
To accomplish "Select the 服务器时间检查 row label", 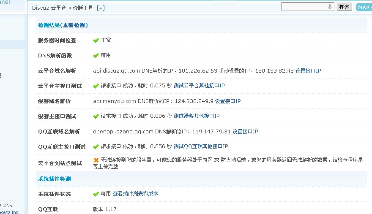I will [57, 41].
